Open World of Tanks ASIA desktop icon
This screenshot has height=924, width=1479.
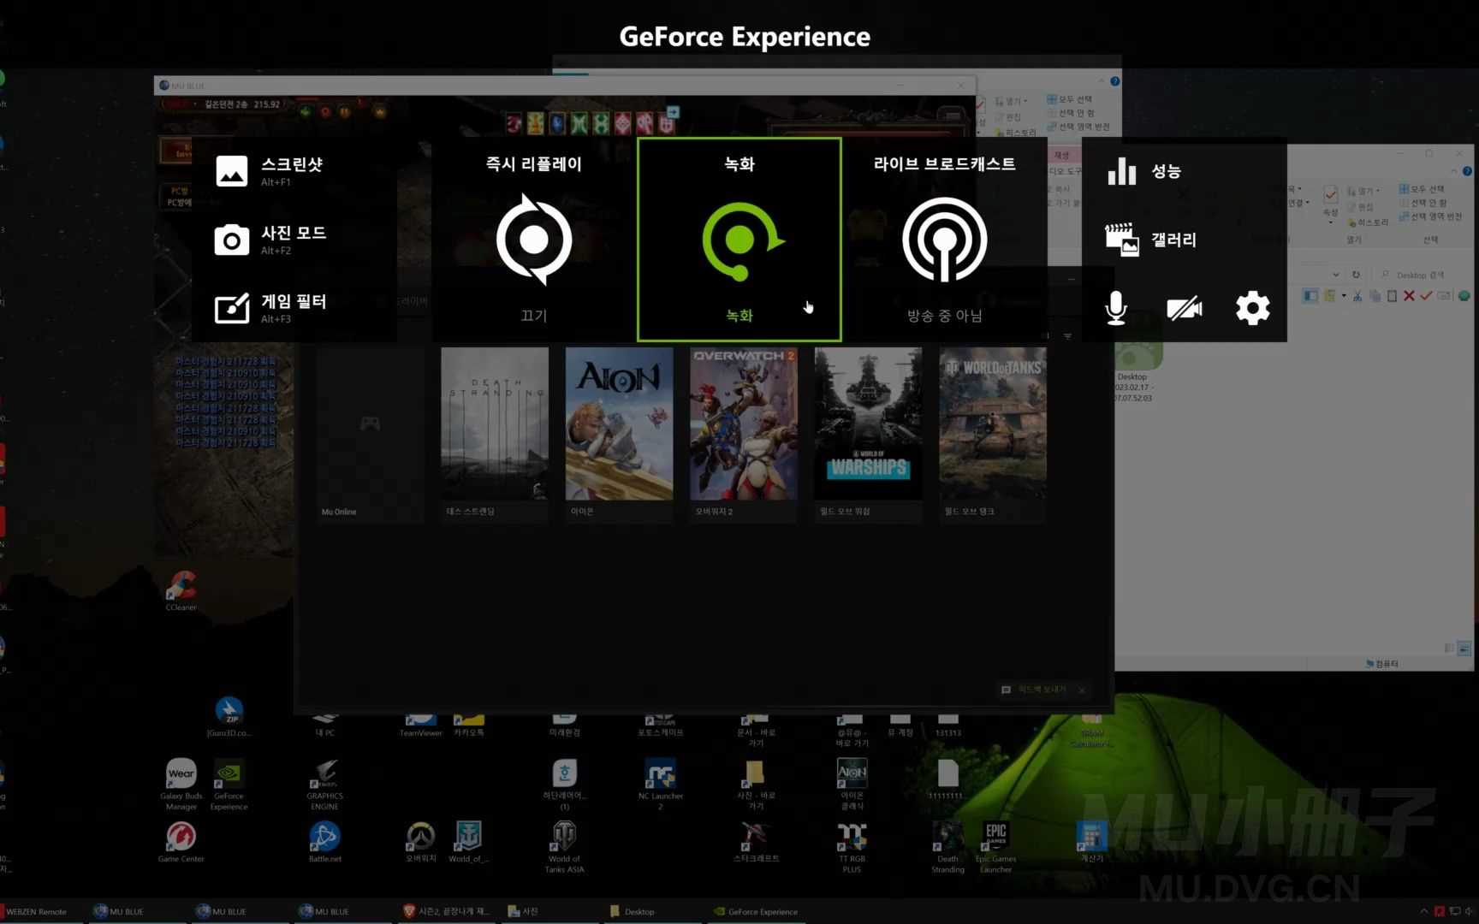coord(565,847)
